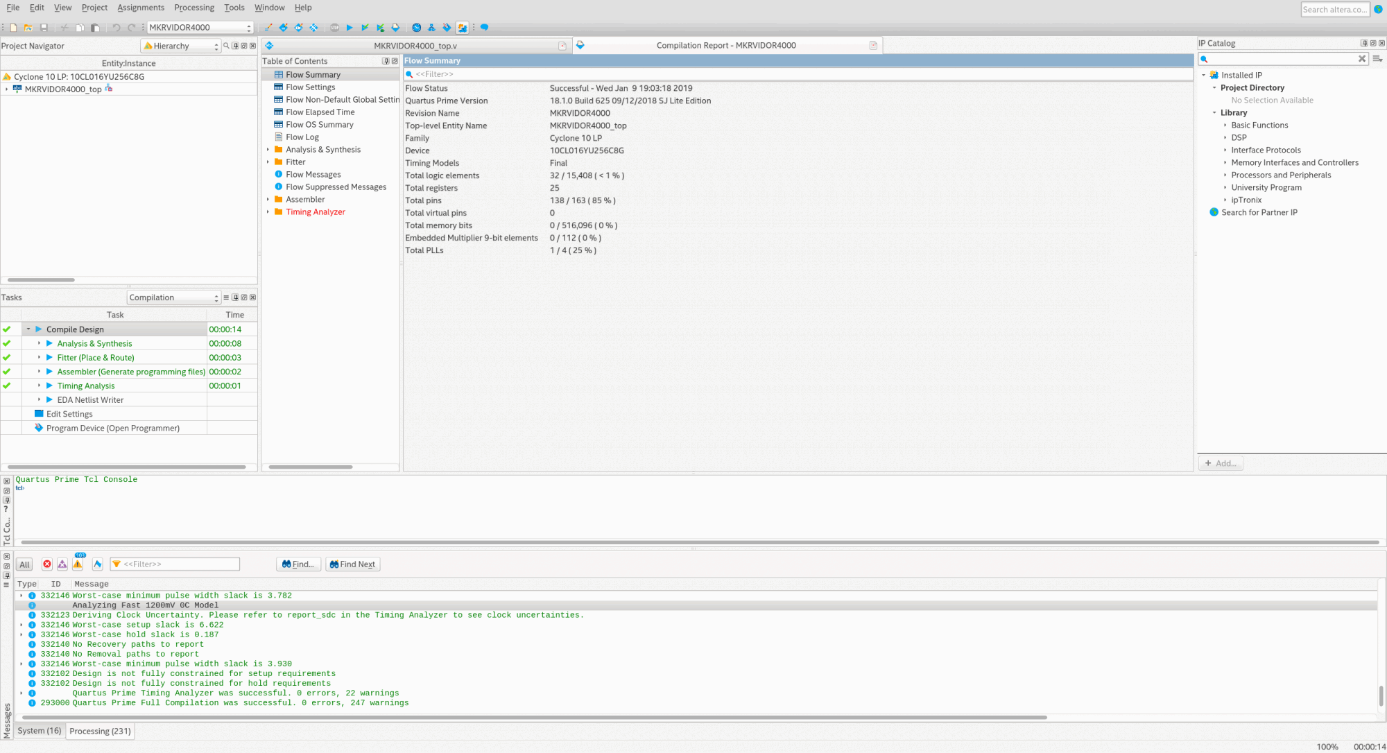Click the messages Filter input field
The image size is (1387, 753).
pos(180,564)
